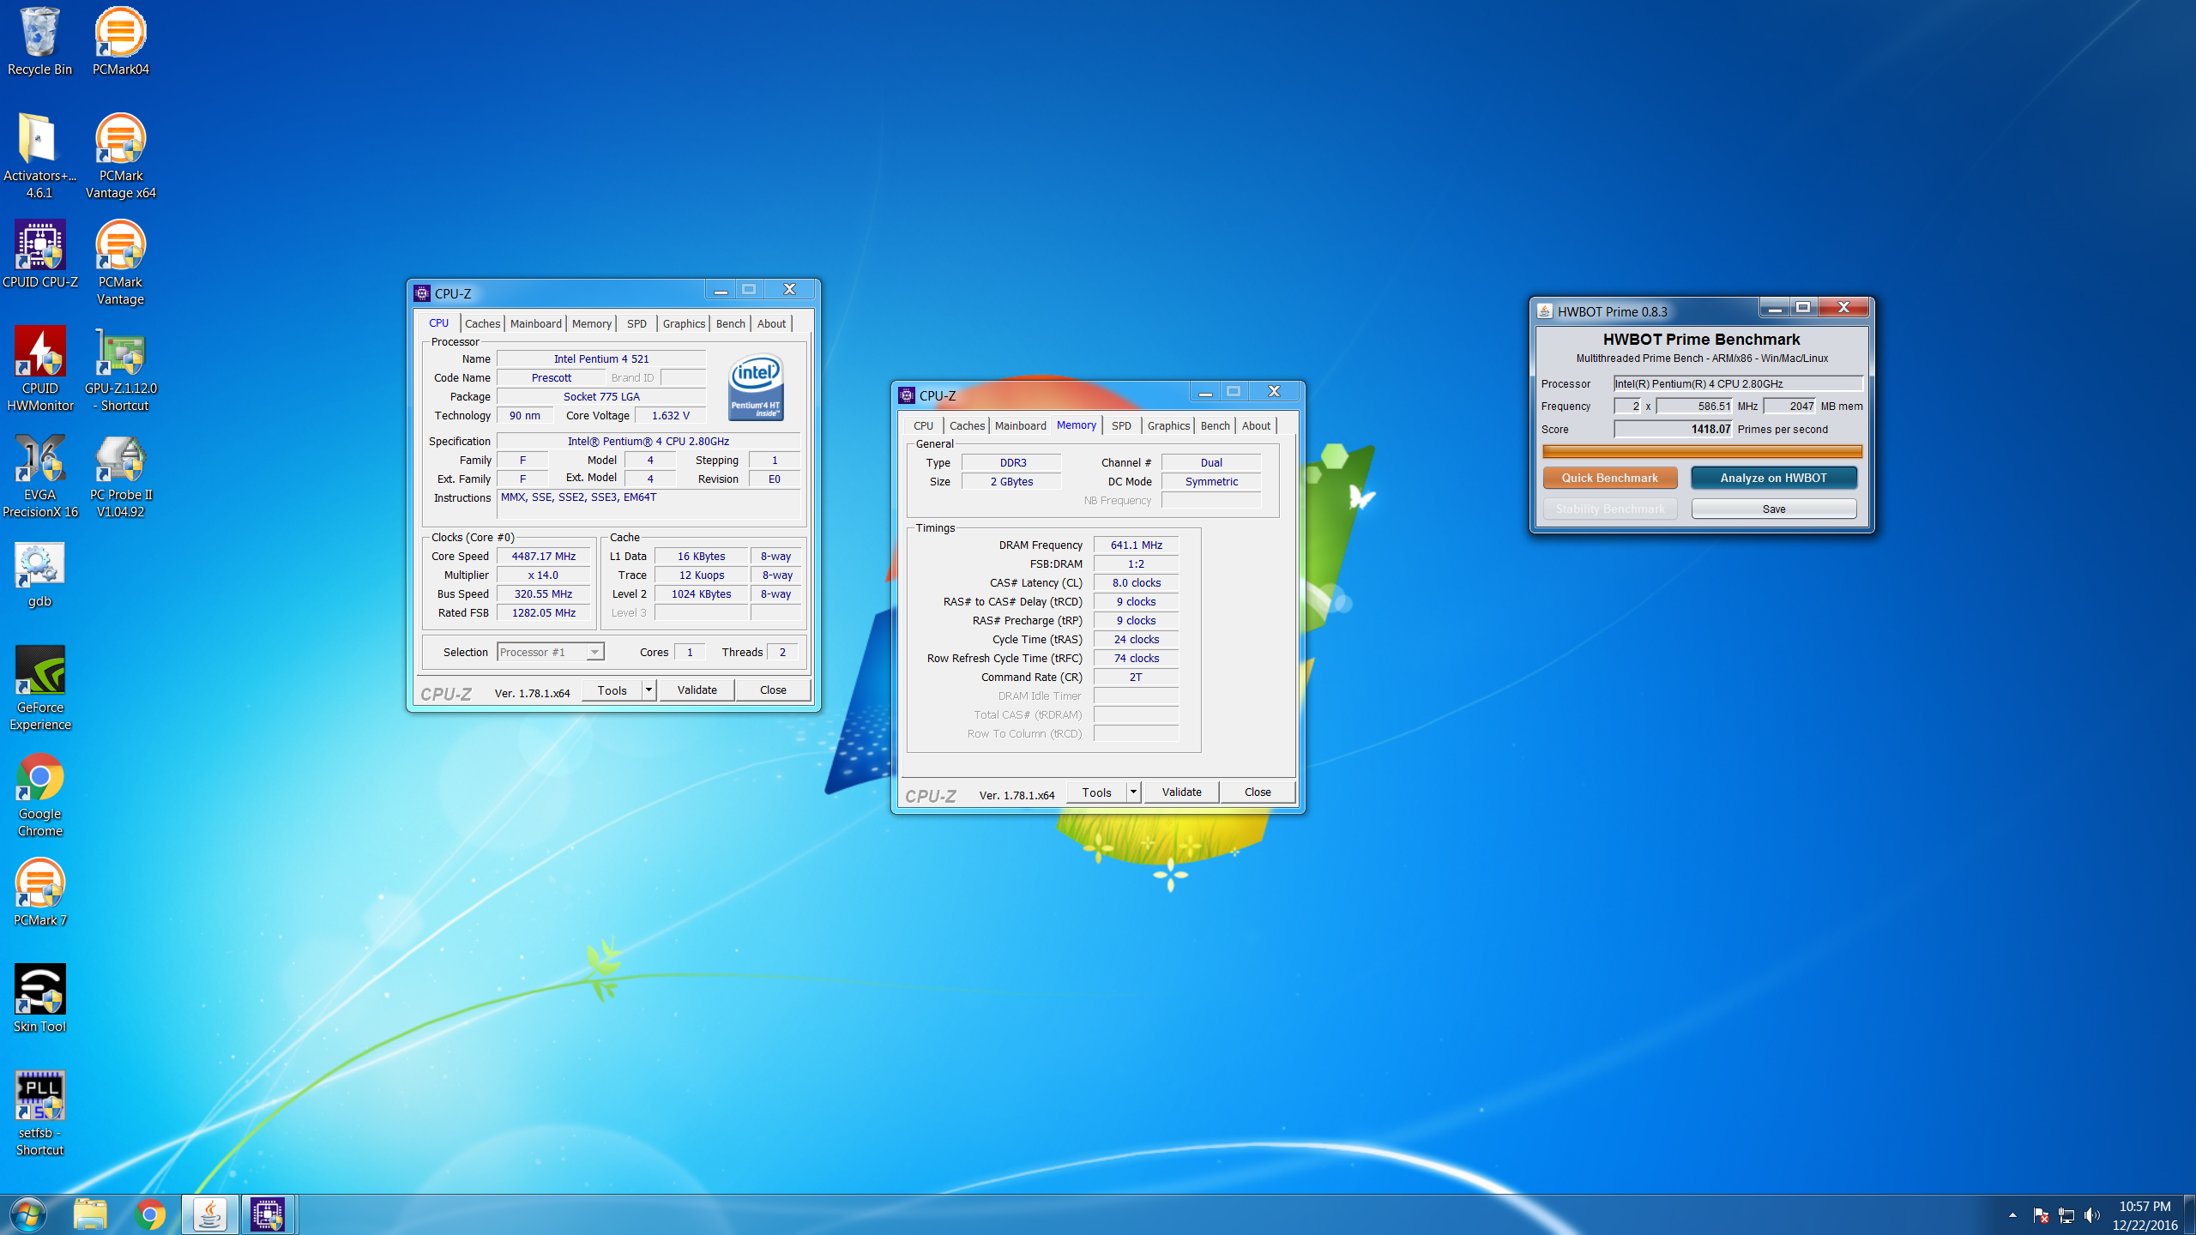Open Bench tab in Memory CPU-Z window

[x=1215, y=425]
